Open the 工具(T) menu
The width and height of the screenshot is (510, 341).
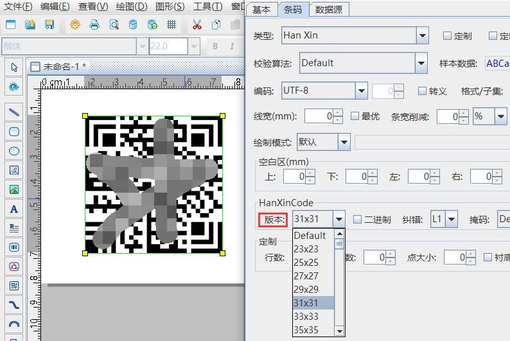point(208,6)
